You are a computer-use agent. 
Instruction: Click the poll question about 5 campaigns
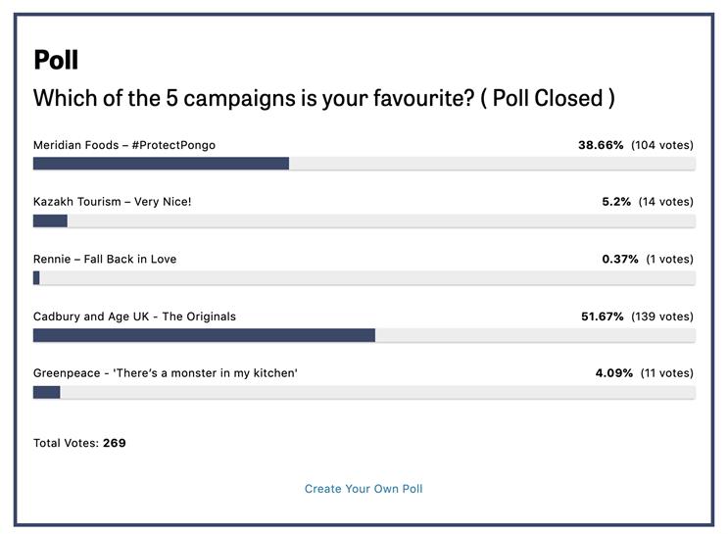(x=324, y=98)
